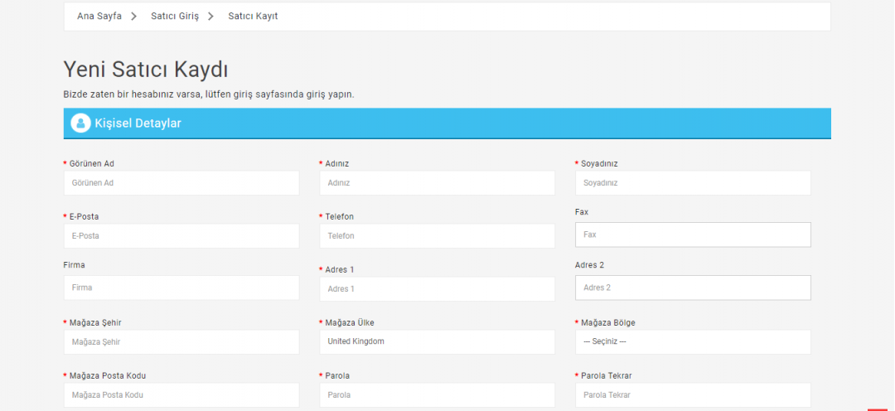Screen dimensions: 895x411
Task: Focus the Adres 2 input box
Action: click(693, 288)
